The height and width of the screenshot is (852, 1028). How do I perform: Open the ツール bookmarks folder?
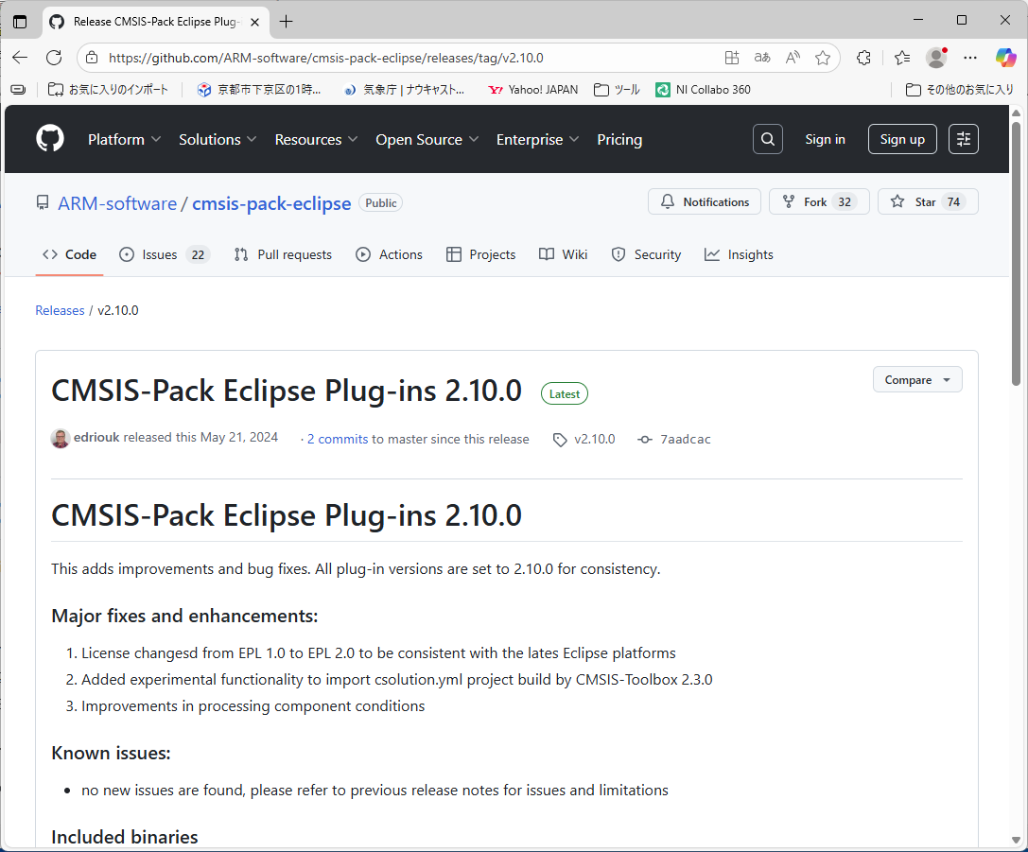(617, 90)
